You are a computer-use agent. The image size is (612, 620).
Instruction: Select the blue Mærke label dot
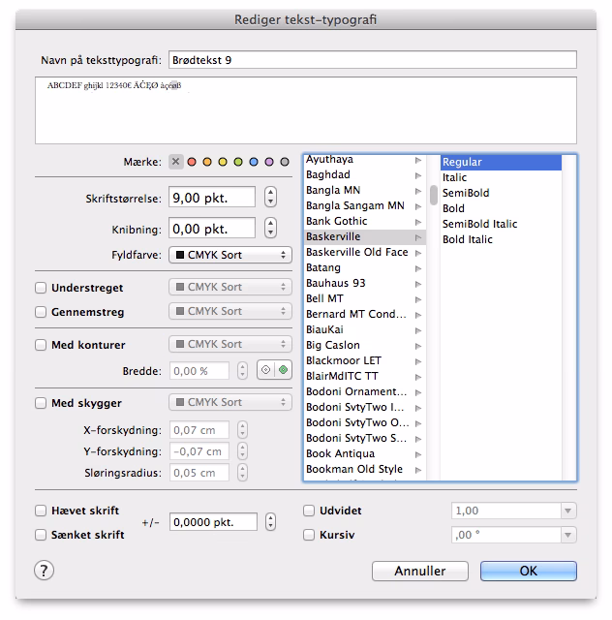pyautogui.click(x=254, y=163)
